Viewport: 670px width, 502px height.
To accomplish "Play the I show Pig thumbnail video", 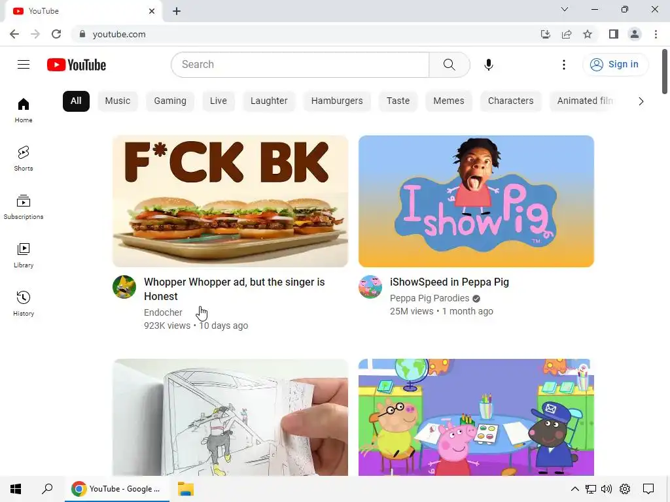I will (476, 201).
